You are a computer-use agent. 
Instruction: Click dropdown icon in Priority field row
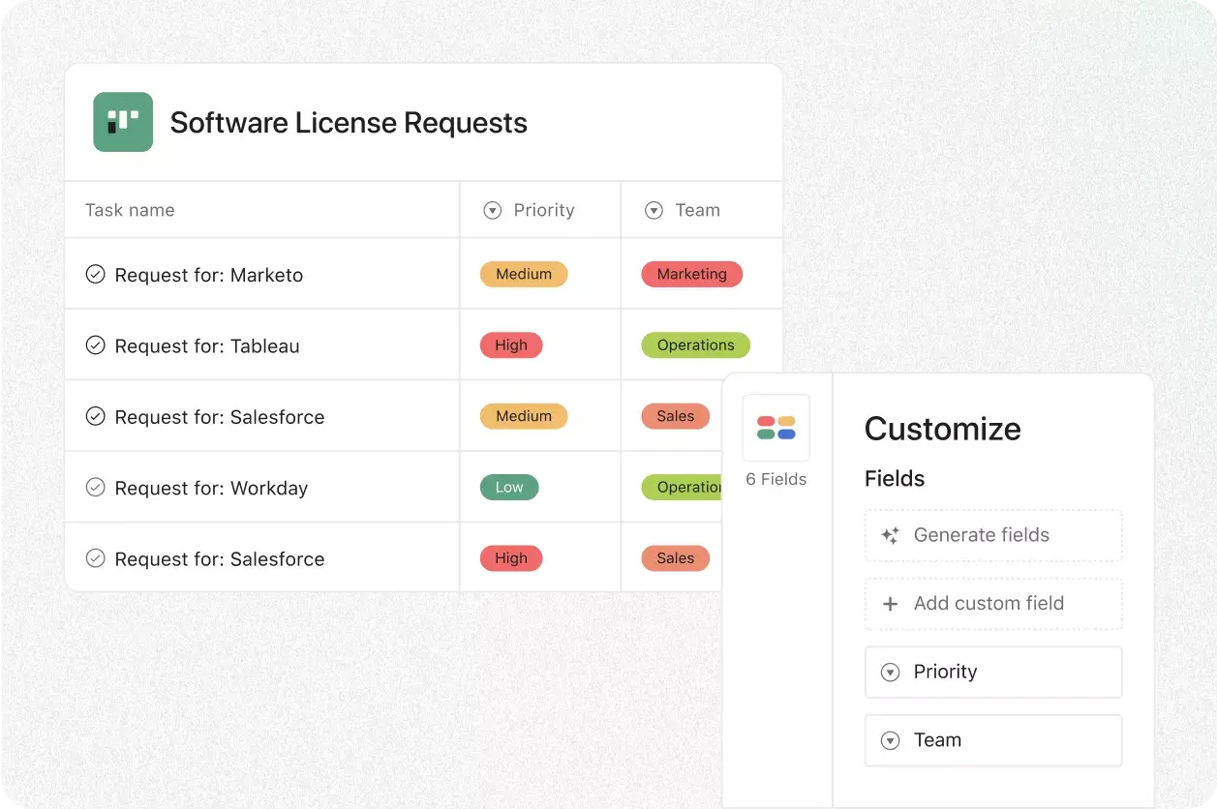(x=890, y=673)
